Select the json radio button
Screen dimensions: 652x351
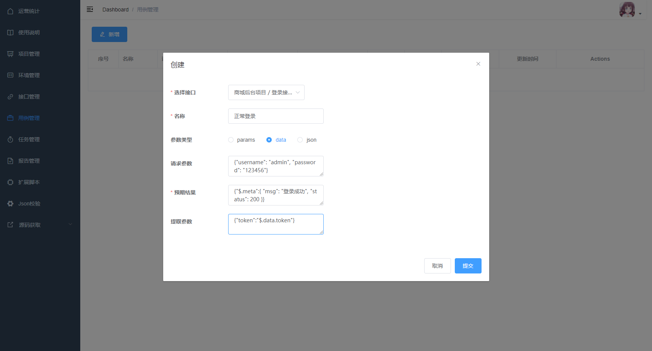point(300,140)
